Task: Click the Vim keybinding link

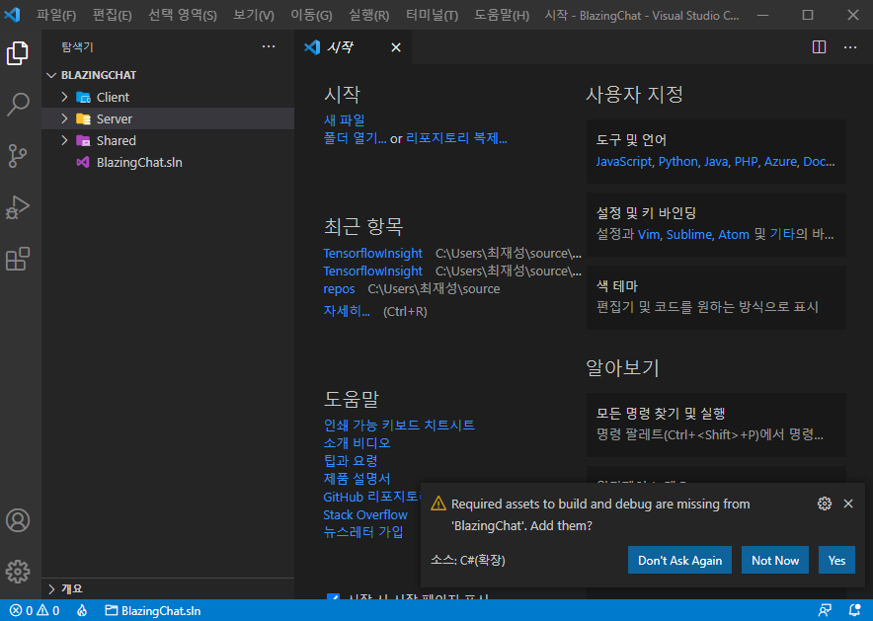Action: (x=648, y=235)
